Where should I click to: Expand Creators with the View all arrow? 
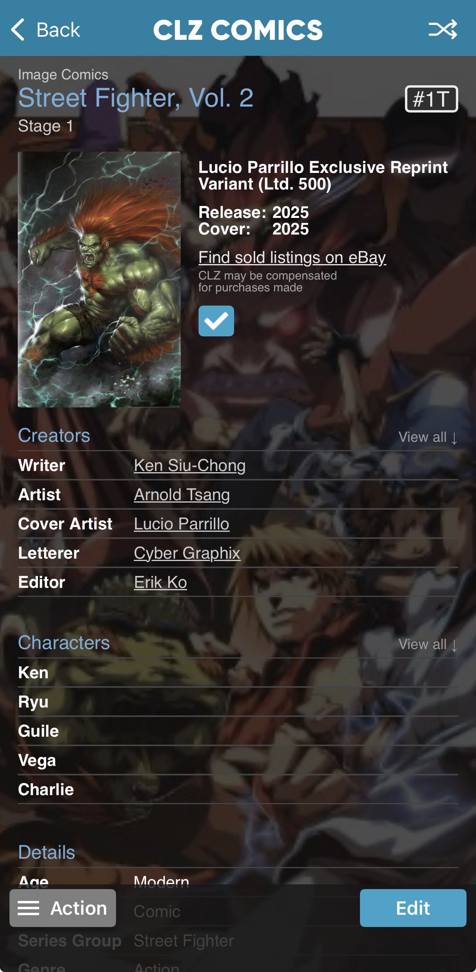point(428,437)
